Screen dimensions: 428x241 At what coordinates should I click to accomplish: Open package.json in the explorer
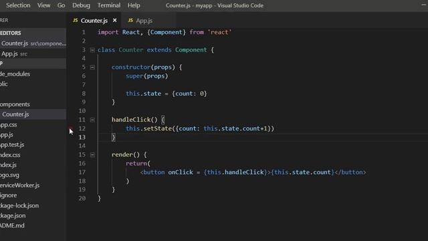[13, 216]
